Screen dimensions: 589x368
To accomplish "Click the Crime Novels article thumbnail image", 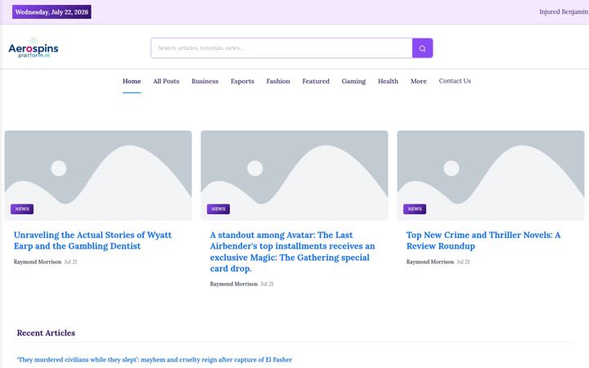I will pos(491,175).
